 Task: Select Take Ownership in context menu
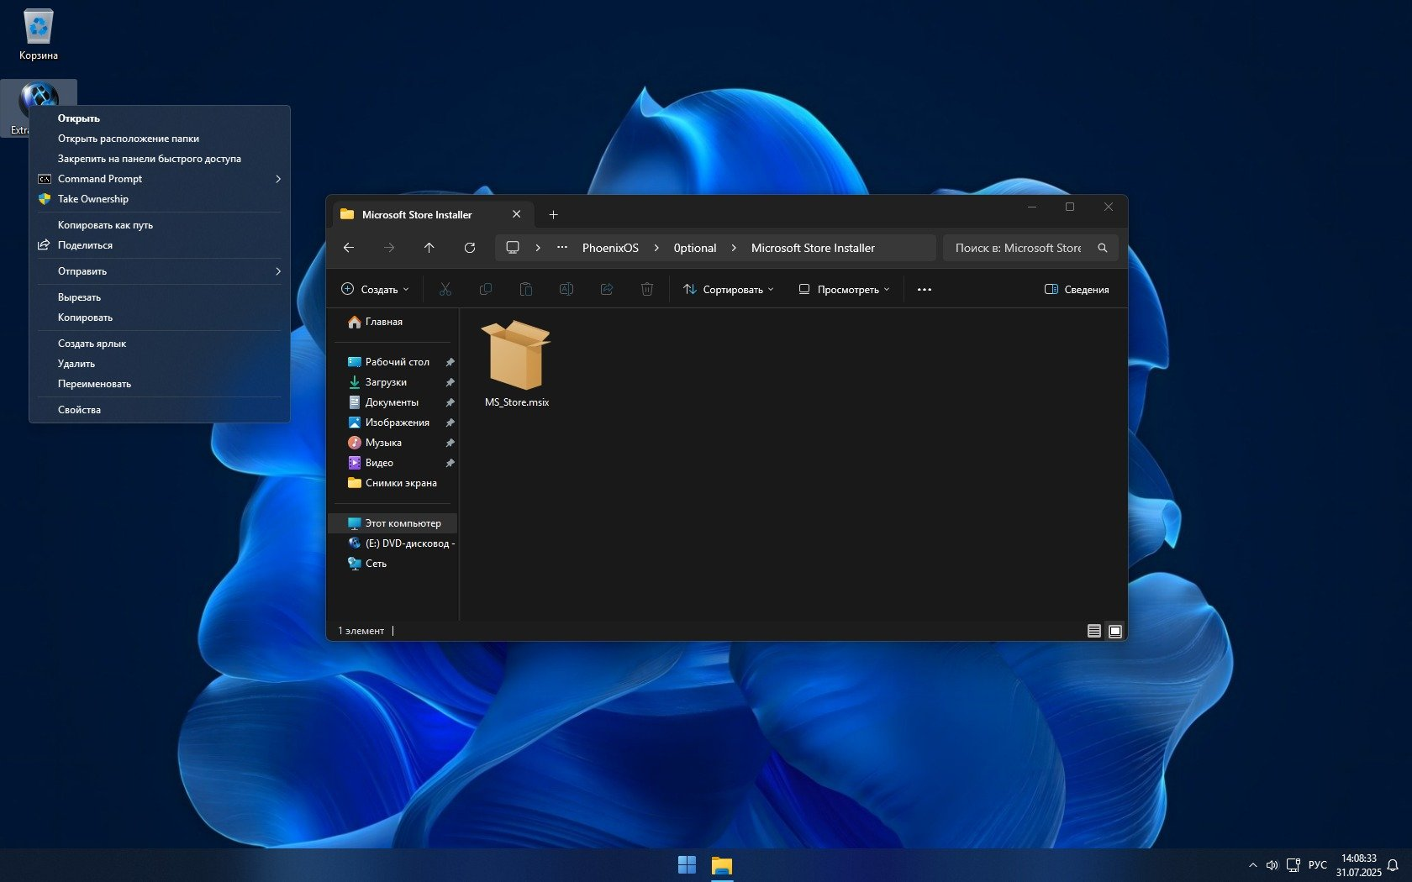tap(93, 199)
